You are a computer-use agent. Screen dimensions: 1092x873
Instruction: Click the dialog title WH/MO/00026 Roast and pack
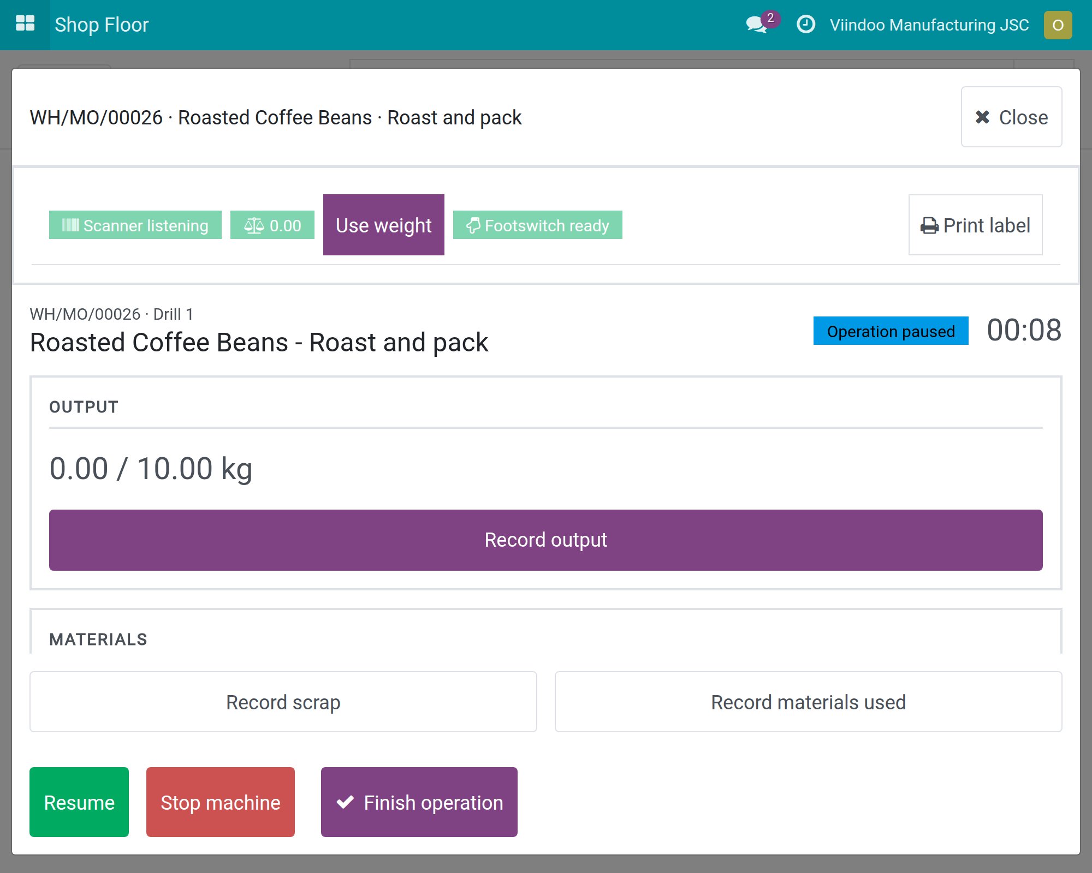(x=276, y=117)
